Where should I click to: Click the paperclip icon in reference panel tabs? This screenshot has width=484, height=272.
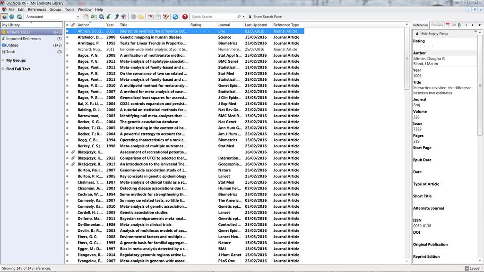click(459, 25)
